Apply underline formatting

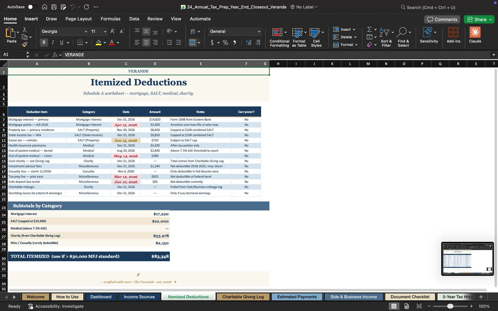[62, 42]
